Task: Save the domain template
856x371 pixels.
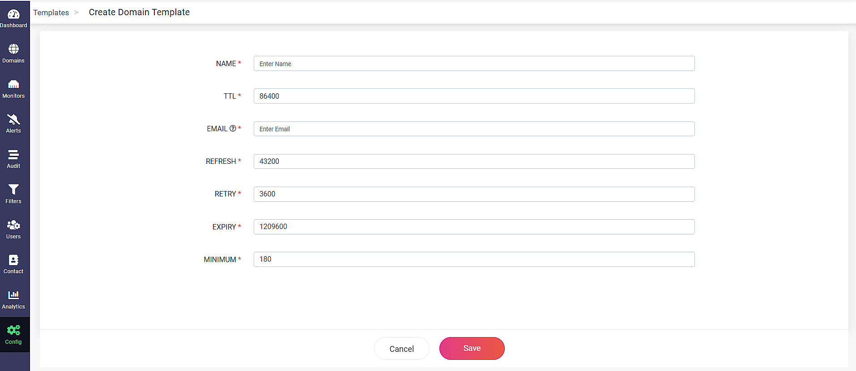Action: pyautogui.click(x=472, y=348)
